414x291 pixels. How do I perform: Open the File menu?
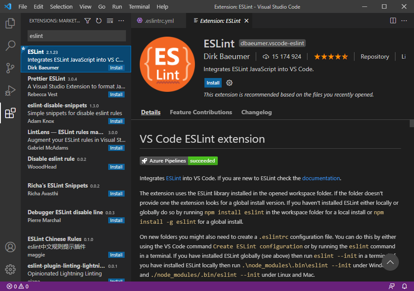coord(23,6)
